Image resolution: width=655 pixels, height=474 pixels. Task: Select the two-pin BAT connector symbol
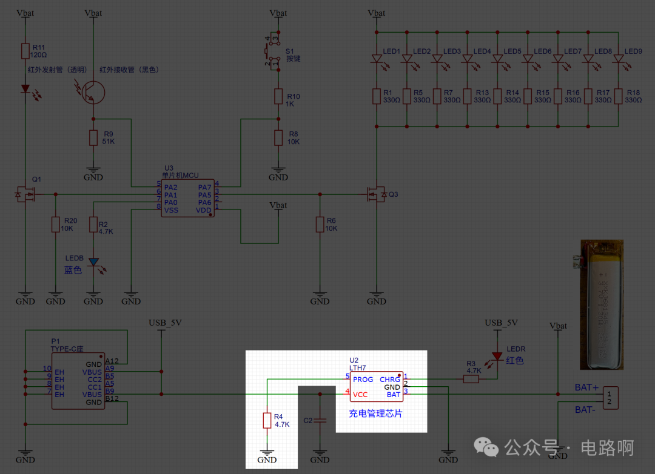click(610, 398)
